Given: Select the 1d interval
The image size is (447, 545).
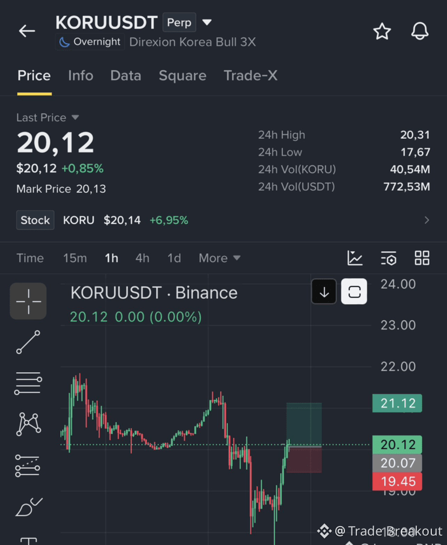Looking at the screenshot, I should [174, 258].
